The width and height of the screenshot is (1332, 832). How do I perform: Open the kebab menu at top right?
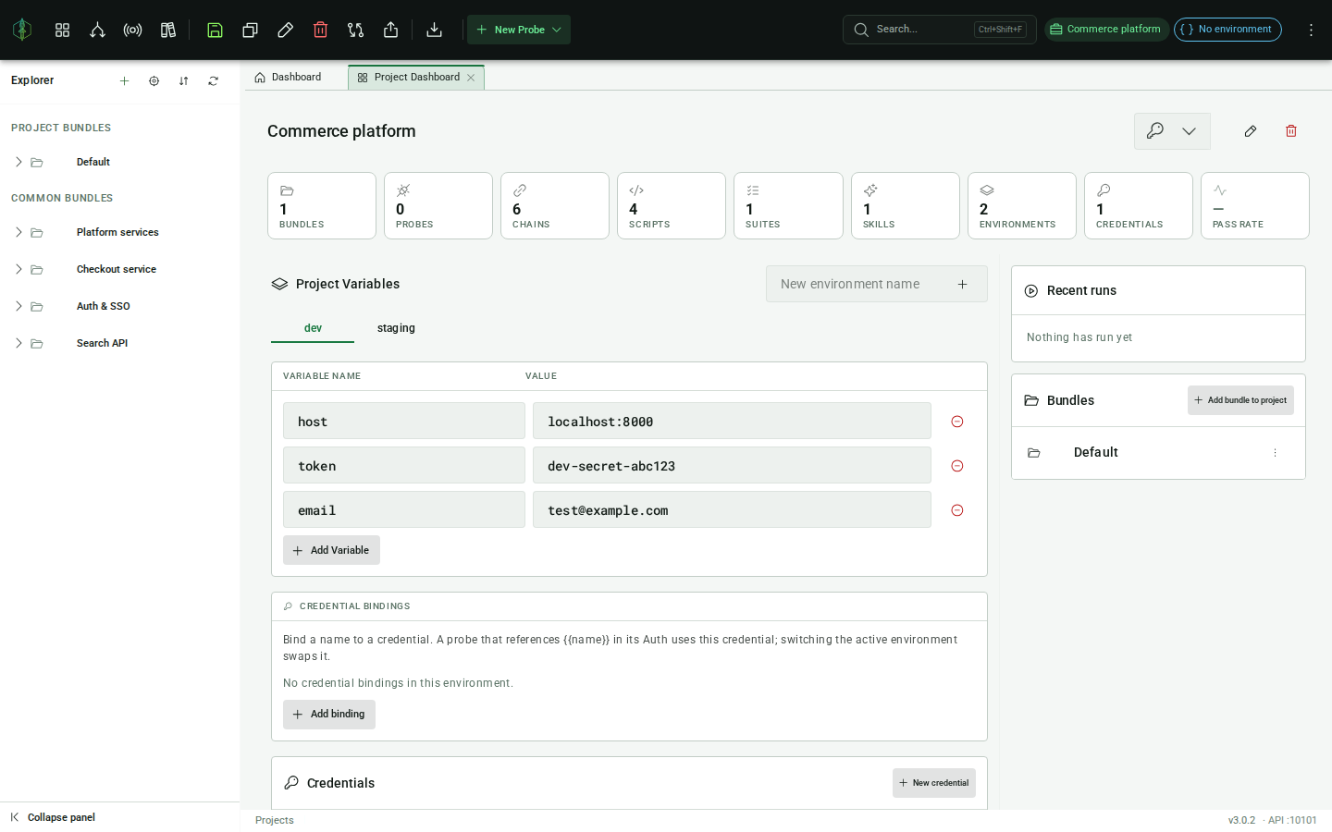coord(1311,30)
